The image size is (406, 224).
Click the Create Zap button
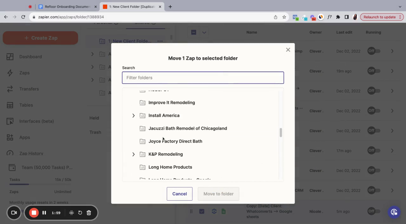pos(40,38)
